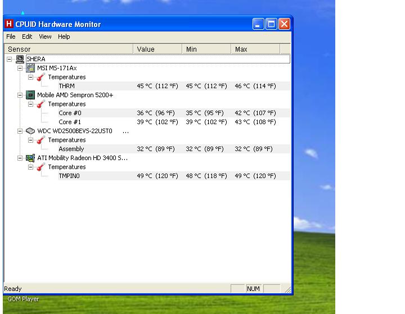Click thermometer icon under MSI MS-171Ax
This screenshot has height=314, width=405.
tap(41, 77)
